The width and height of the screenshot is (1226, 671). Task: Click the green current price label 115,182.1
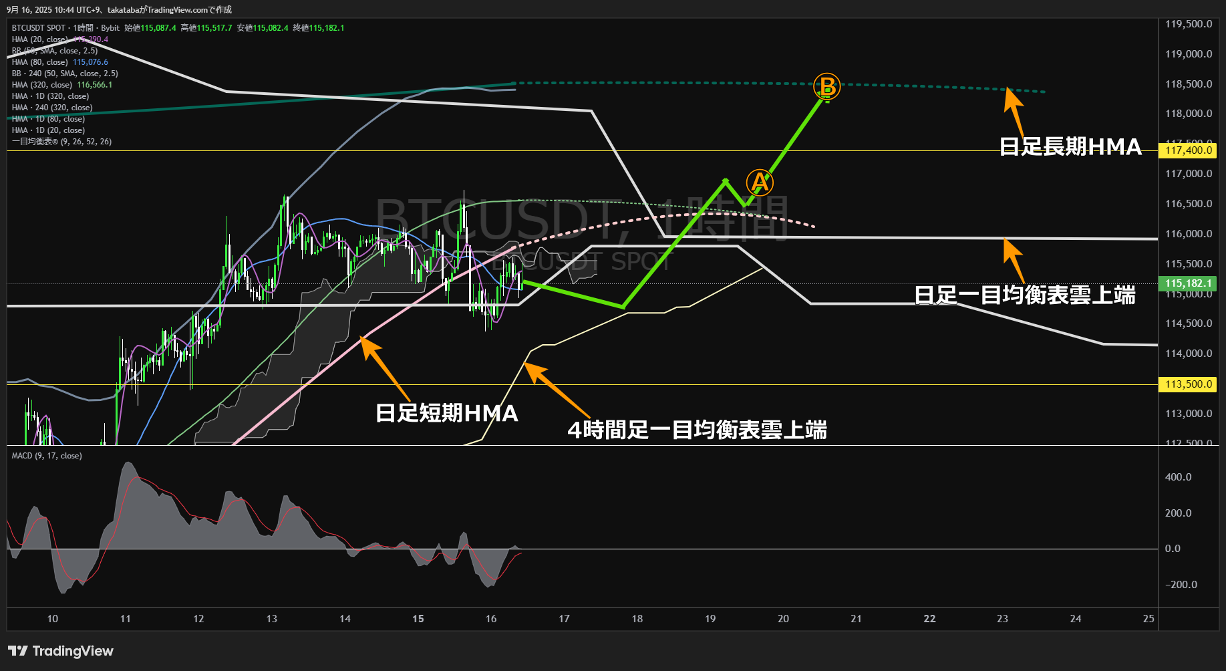pos(1189,283)
